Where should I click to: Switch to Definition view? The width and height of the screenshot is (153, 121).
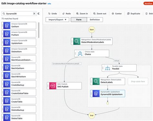pyautogui.click(x=95, y=20)
